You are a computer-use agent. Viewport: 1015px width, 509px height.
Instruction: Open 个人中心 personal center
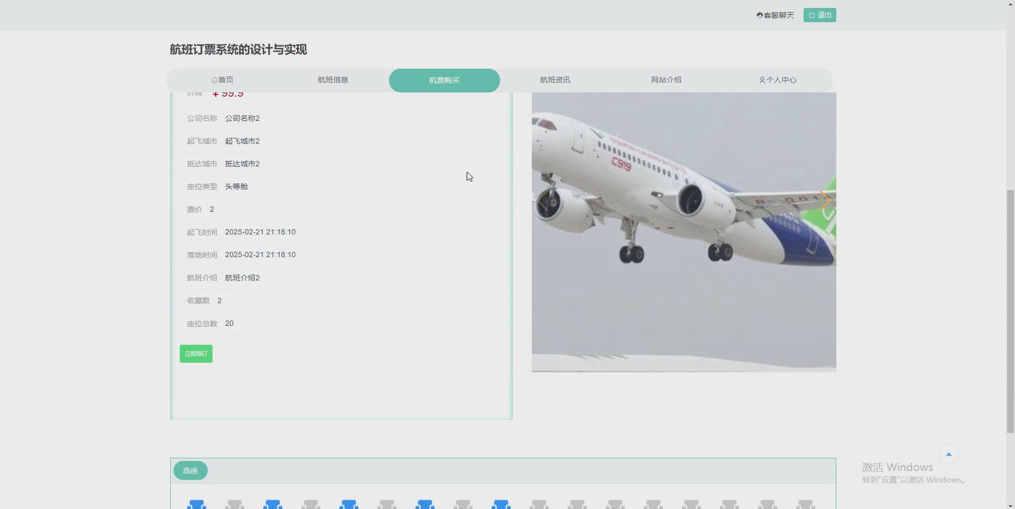[778, 80]
